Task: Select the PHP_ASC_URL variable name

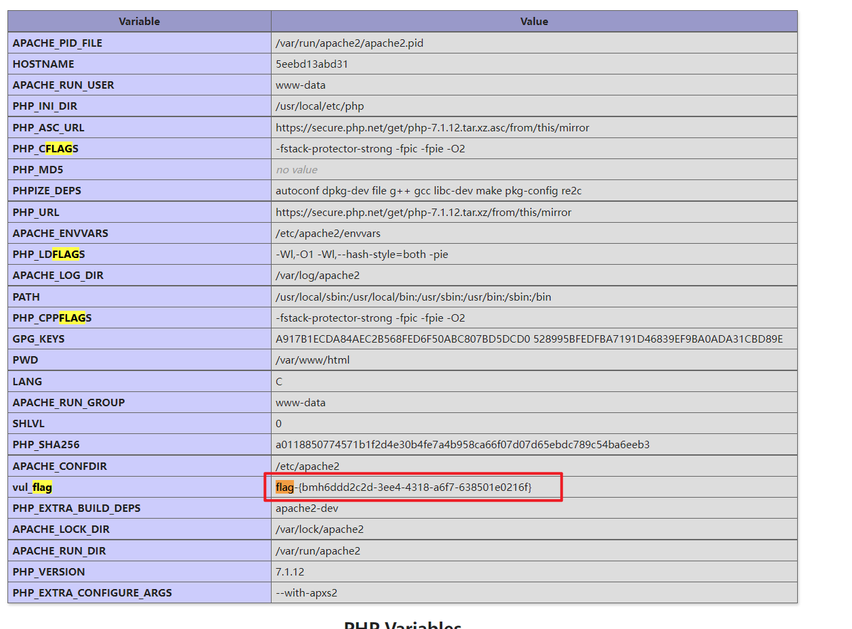Action: tap(49, 127)
